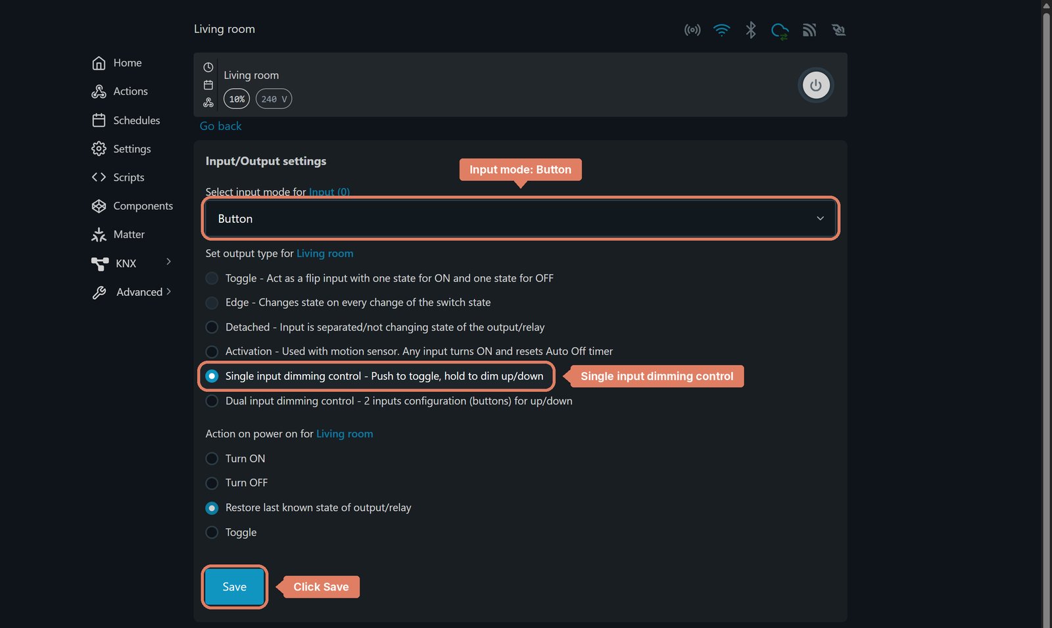
Task: Click the Bluetooth status icon
Action: click(751, 30)
